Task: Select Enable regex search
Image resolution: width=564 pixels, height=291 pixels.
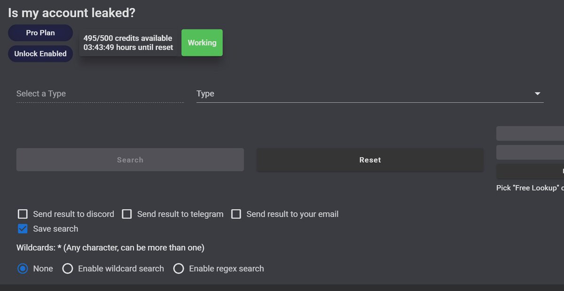Action: 179,268
